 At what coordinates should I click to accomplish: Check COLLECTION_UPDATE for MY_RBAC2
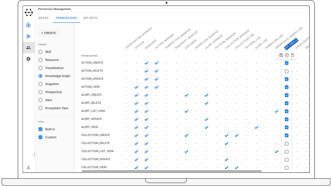coord(286,160)
